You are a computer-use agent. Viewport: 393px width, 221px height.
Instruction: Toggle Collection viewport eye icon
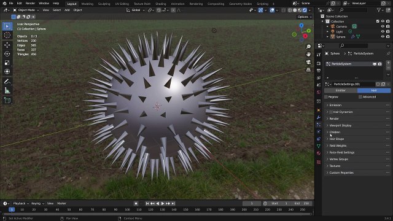click(x=383, y=21)
